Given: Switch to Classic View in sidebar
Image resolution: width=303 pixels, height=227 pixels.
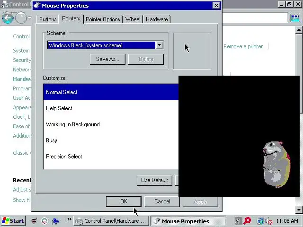Looking at the screenshot, I should point(22,153).
